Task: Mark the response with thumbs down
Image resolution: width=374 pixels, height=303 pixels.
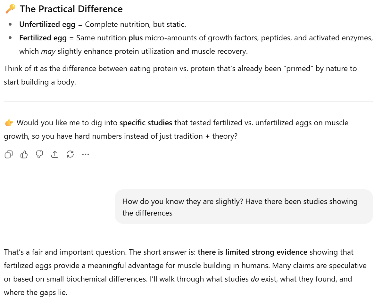Action: [39, 154]
